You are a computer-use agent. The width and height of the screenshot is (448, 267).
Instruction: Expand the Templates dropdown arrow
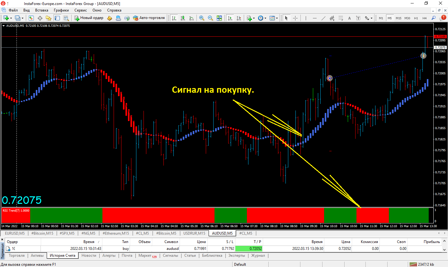277,18
